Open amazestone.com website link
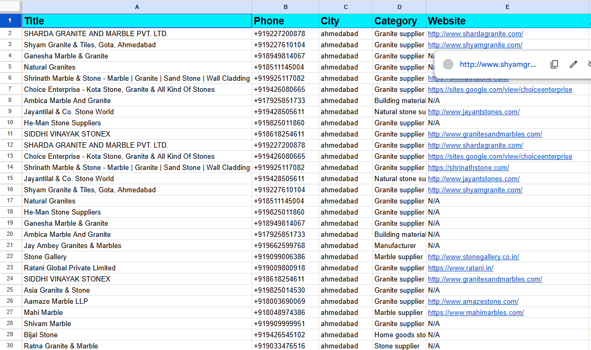Screen dimensions: 591x350 473,301
